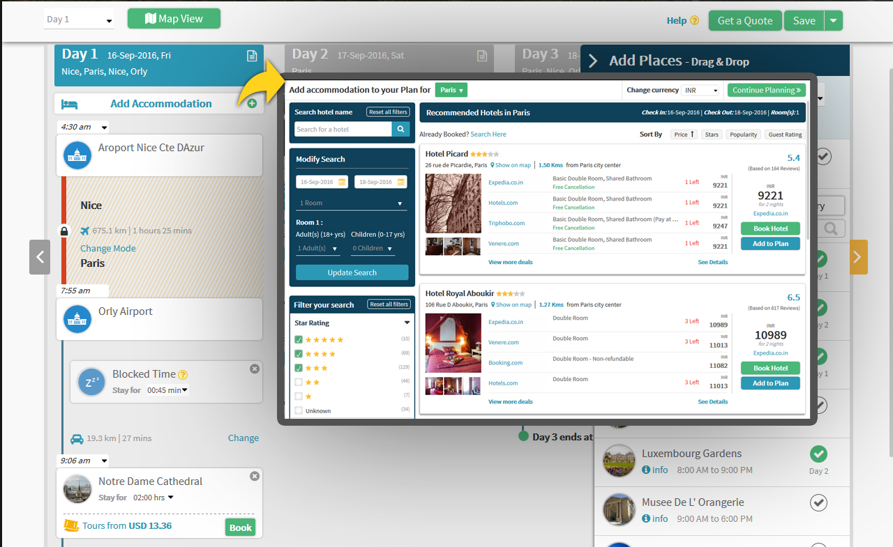Go to next day with right arrow
The image size is (893, 547).
[x=857, y=257]
